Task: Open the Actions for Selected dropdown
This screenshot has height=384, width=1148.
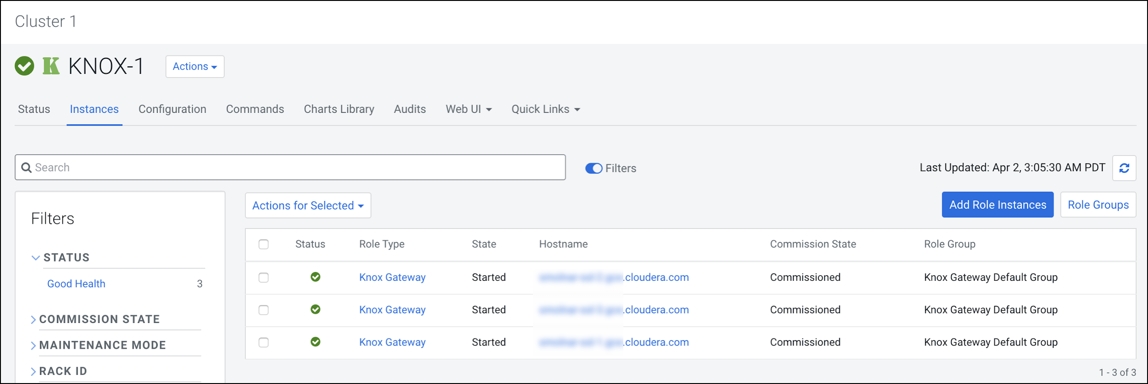Action: coord(308,206)
